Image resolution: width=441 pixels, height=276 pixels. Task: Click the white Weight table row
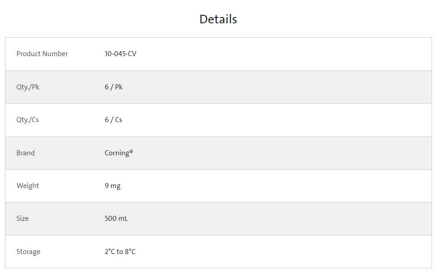pos(270,186)
